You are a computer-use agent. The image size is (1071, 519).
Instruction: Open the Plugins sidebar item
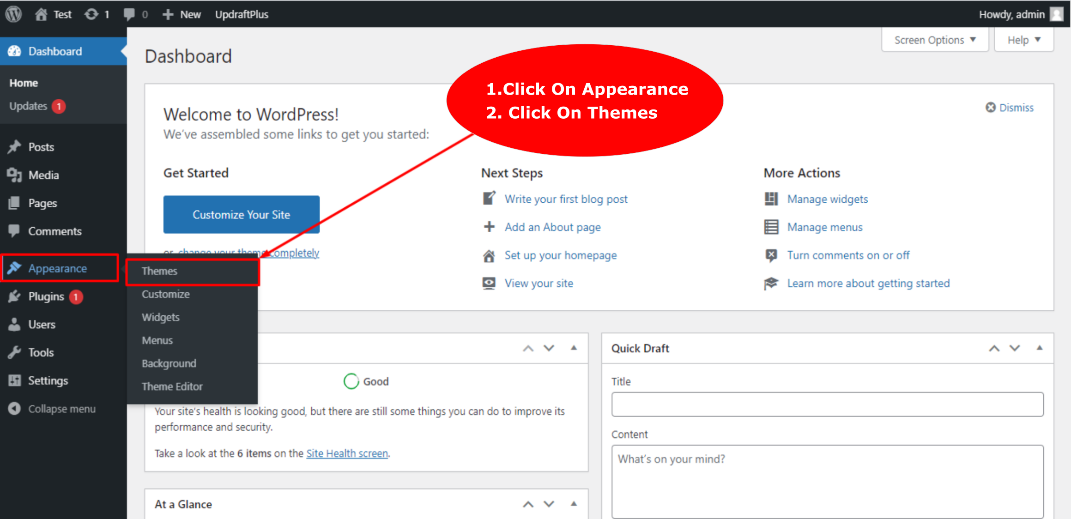(46, 296)
